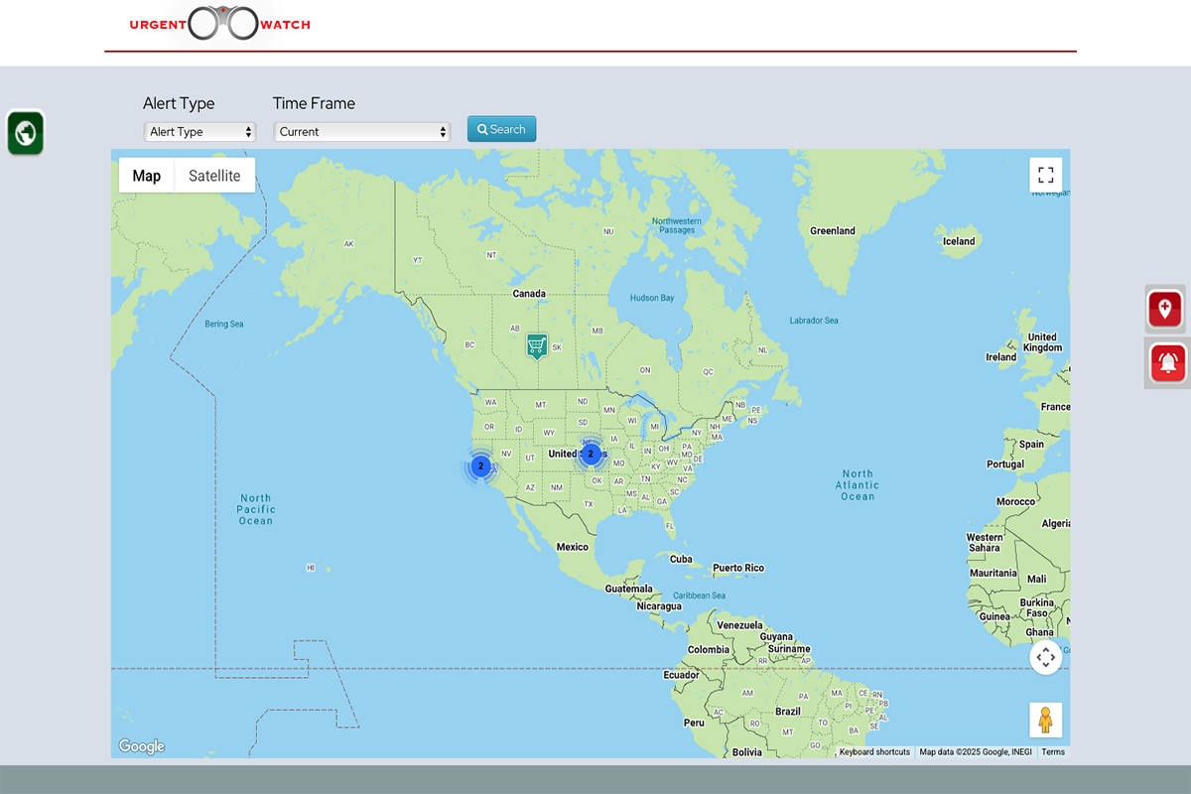Click the Urgent Watch binoculars logo
The width and height of the screenshot is (1191, 794).
coord(221,24)
